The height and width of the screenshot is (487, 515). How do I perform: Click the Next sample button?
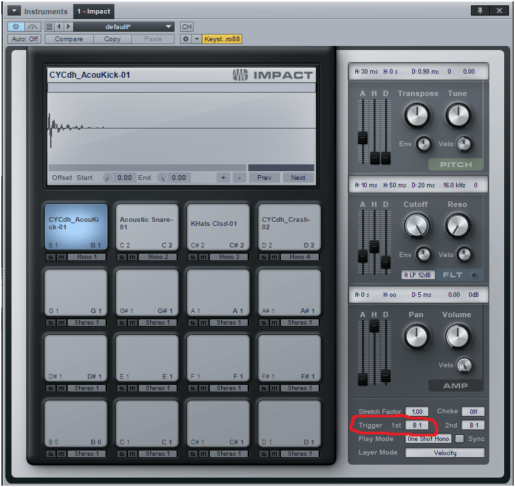pyautogui.click(x=298, y=177)
